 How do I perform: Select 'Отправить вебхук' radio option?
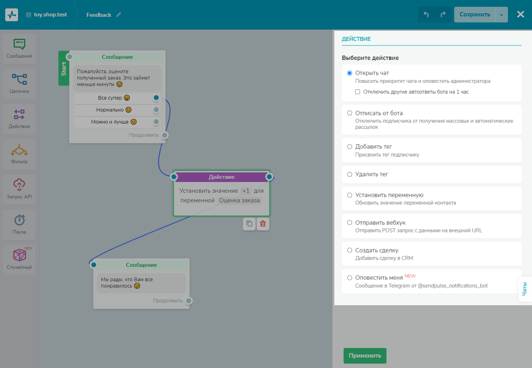[x=350, y=223]
